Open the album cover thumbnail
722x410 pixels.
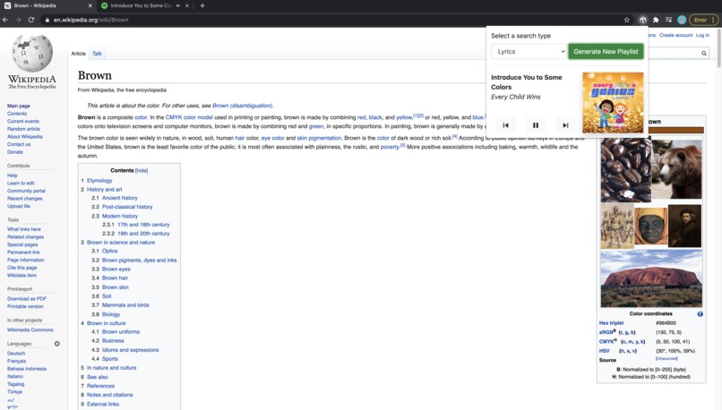613,103
